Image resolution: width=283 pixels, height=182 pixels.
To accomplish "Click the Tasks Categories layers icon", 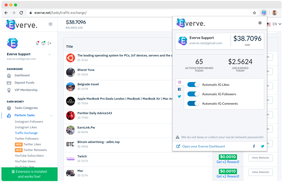I will pyautogui.click(x=9, y=108).
